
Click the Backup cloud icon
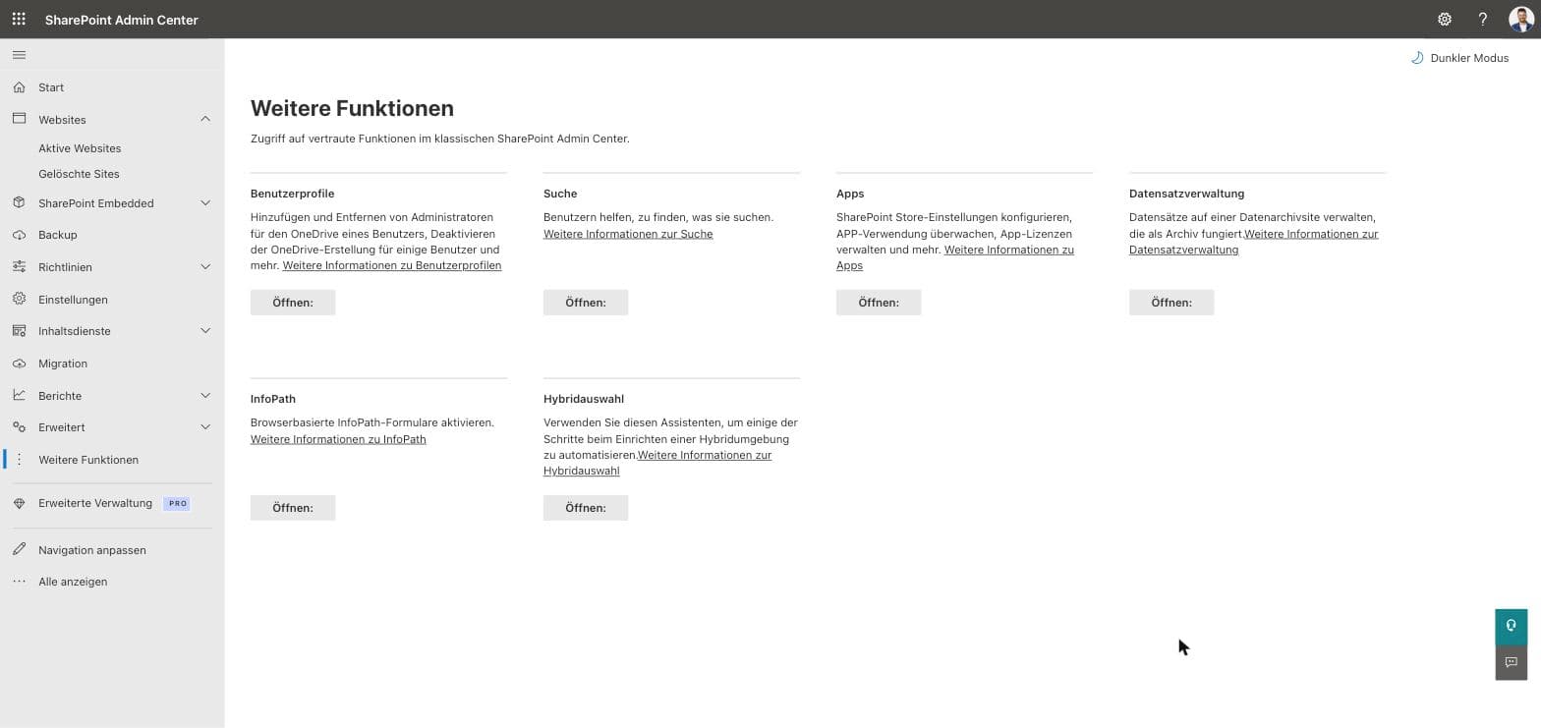(x=19, y=235)
